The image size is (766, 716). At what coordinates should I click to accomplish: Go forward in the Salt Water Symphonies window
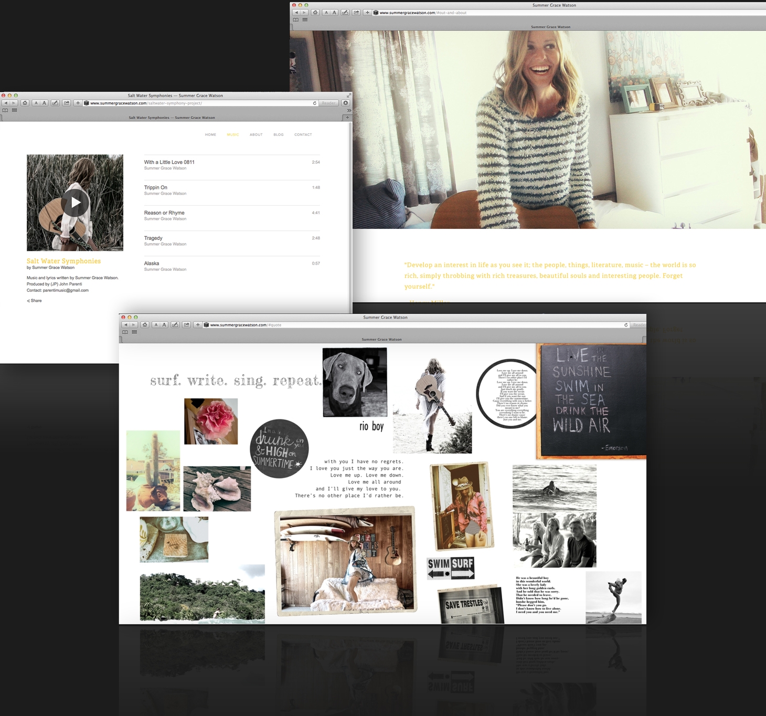point(14,103)
